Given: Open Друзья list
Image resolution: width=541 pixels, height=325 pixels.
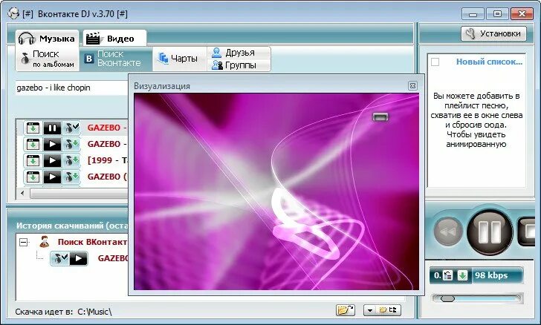Looking at the screenshot, I should point(239,53).
